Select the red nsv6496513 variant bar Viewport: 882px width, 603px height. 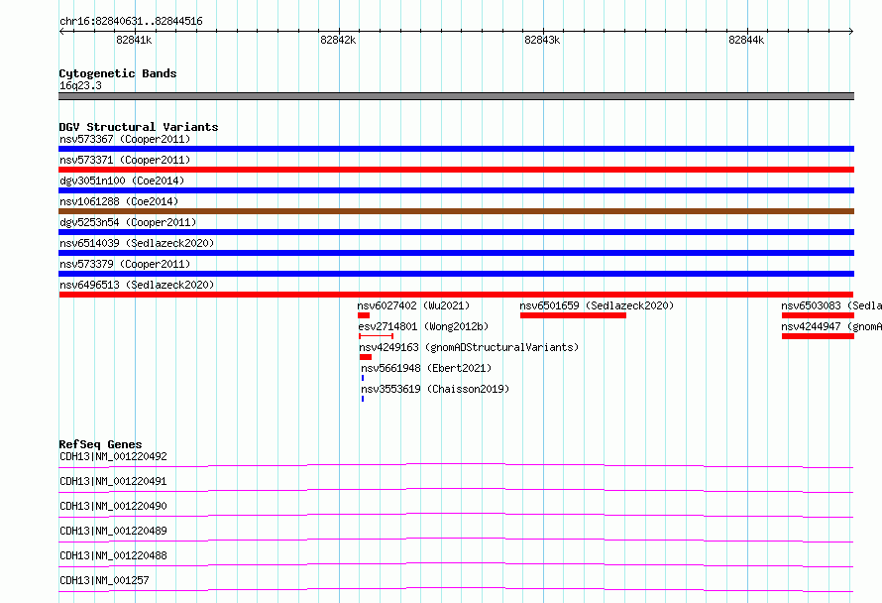(456, 295)
